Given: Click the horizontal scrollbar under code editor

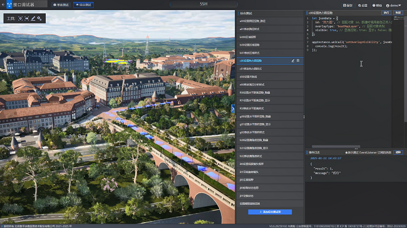Looking at the screenshot, I should [x=336, y=146].
